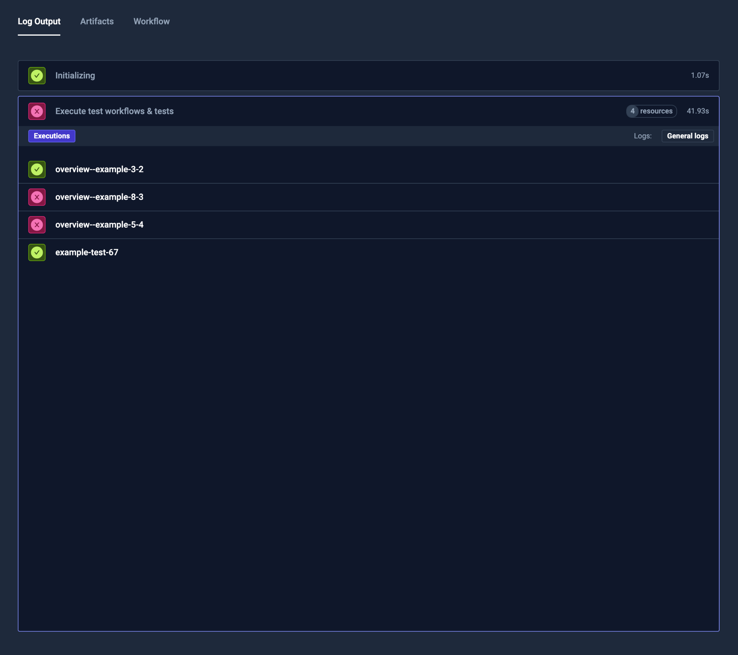Click the passed status icon for overview--example-3-2
The image size is (738, 655).
click(37, 169)
